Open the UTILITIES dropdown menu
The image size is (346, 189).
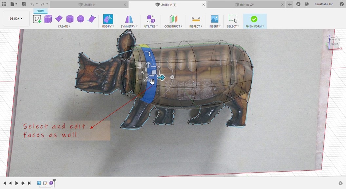(x=151, y=26)
